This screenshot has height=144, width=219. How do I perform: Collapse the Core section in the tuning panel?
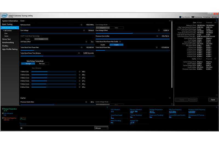[170, 21]
